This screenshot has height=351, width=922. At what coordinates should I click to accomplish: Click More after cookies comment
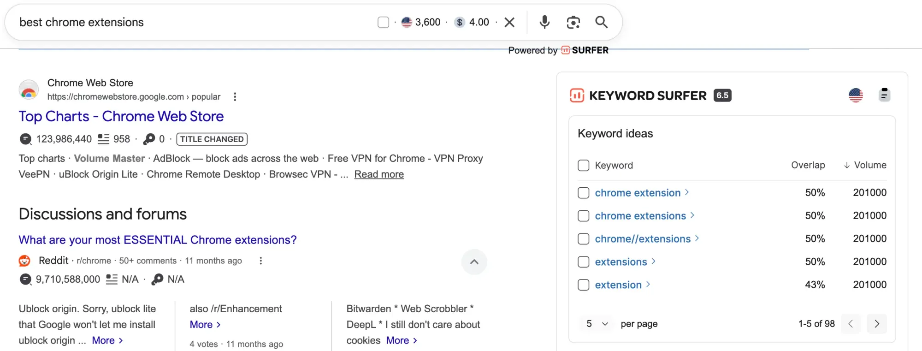[402, 340]
